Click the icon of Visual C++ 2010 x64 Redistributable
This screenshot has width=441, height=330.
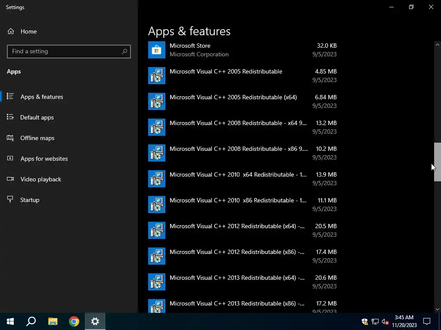click(157, 179)
